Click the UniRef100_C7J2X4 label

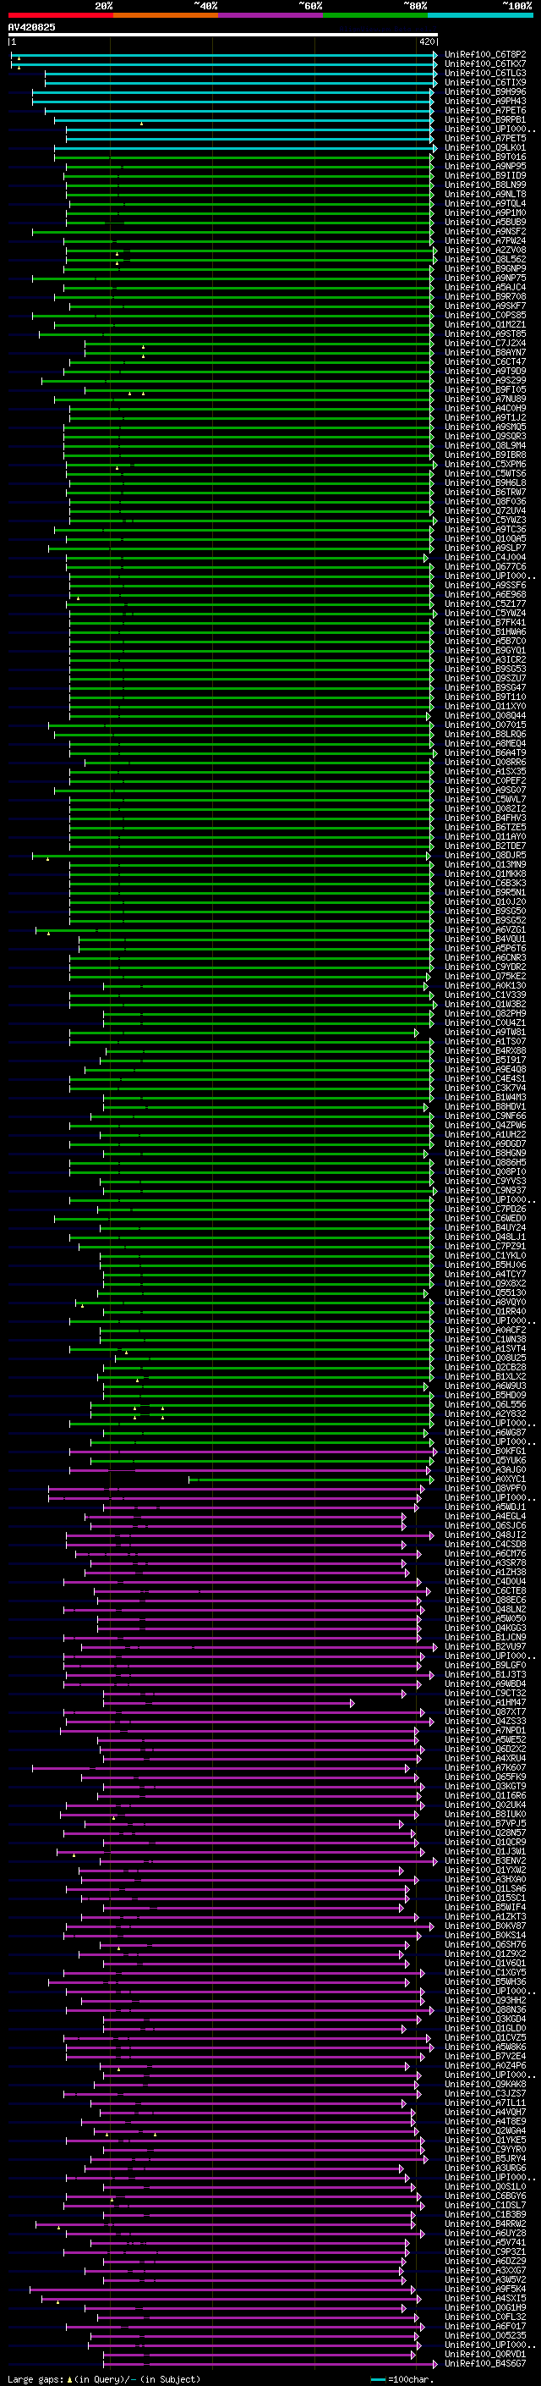pos(485,344)
